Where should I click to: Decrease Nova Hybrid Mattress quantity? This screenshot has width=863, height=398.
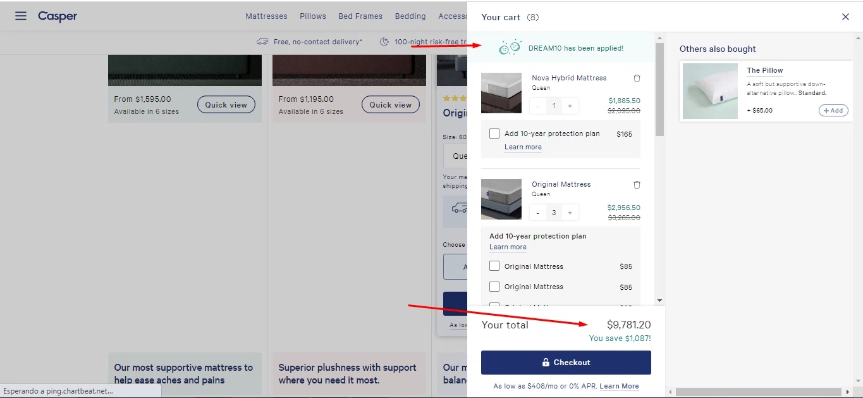tap(538, 106)
